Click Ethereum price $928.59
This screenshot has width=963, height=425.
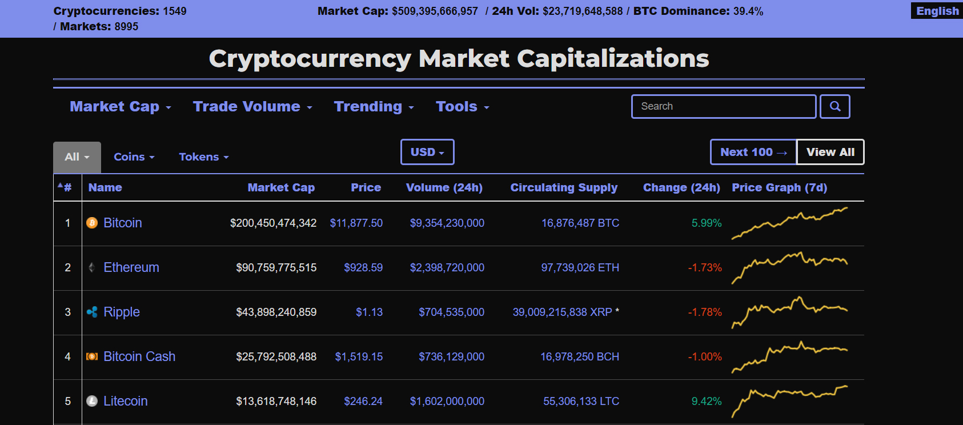pyautogui.click(x=363, y=267)
